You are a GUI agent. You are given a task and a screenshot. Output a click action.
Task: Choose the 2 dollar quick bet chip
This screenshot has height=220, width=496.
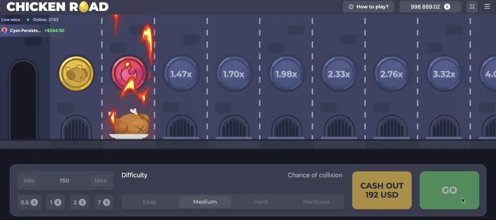[x=79, y=202]
